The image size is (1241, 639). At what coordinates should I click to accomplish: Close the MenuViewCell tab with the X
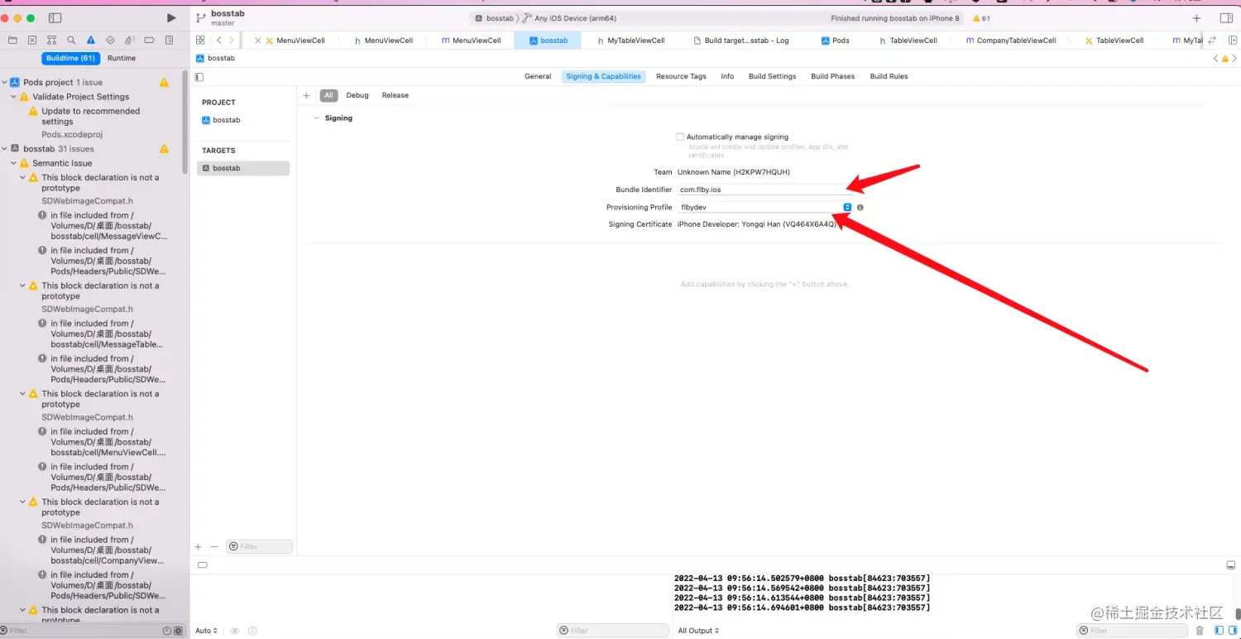click(258, 41)
